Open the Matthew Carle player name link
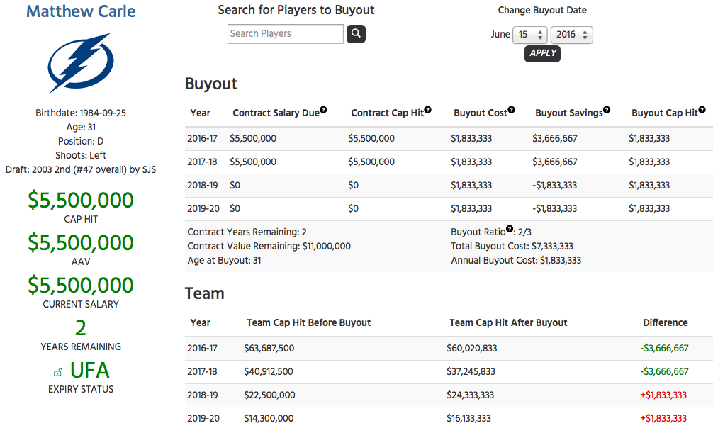The image size is (713, 428). tap(81, 11)
